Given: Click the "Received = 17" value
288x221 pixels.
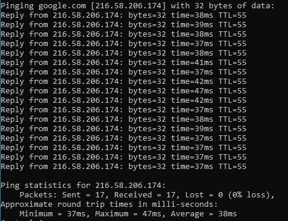Looking at the screenshot, I should (x=145, y=195).
